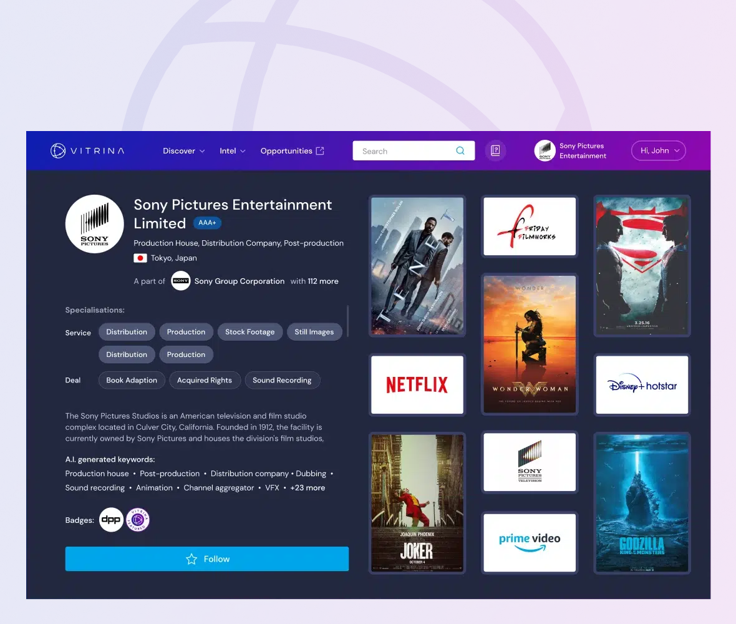The width and height of the screenshot is (736, 624).
Task: Click the 'Distribution company' keyword
Action: (249, 473)
